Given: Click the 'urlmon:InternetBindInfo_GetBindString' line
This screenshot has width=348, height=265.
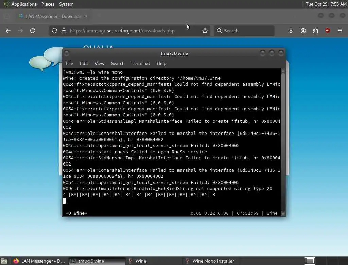Looking at the screenshot, I should (167, 188).
